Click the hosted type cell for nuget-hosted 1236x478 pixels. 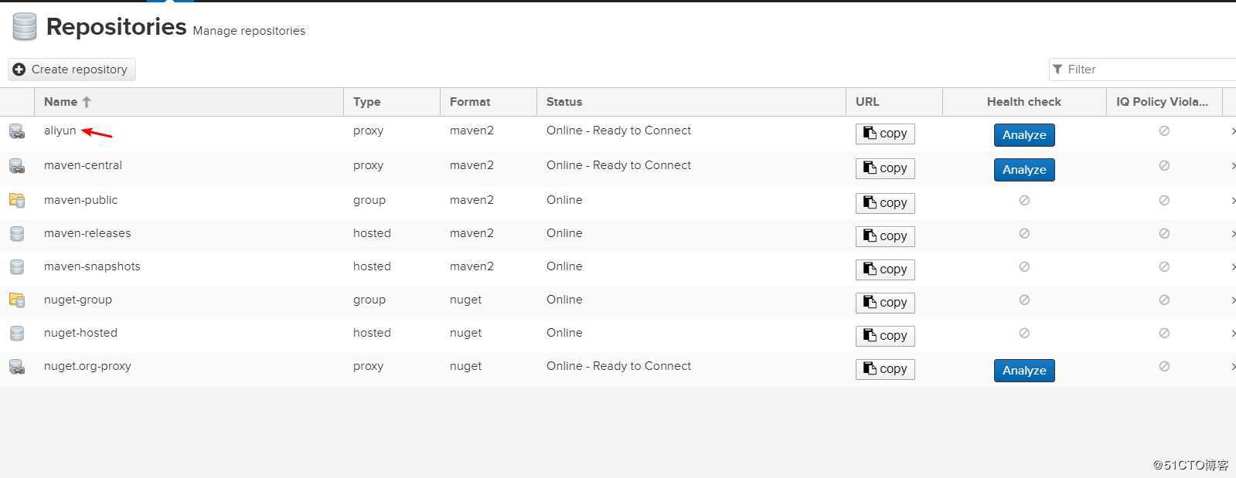tap(372, 333)
